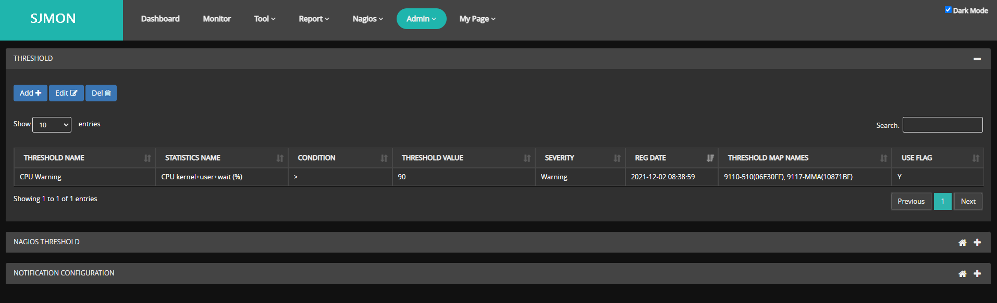Image resolution: width=997 pixels, height=303 pixels.
Task: Sort table by Severity sort icon
Action: coord(617,158)
